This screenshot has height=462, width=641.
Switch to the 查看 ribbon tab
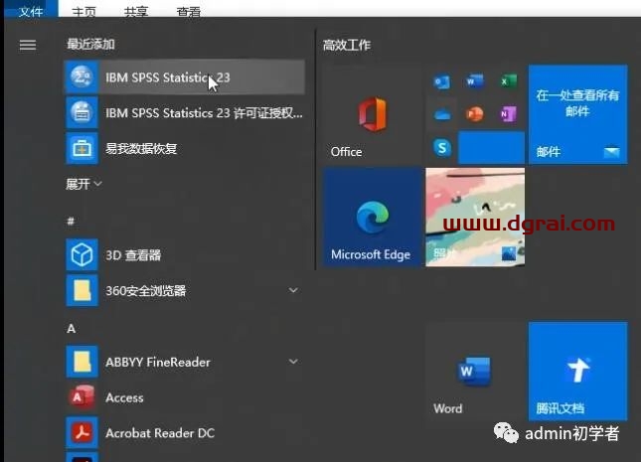[189, 12]
